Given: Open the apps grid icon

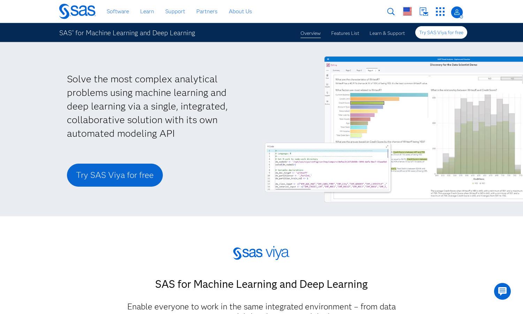Looking at the screenshot, I should [440, 12].
